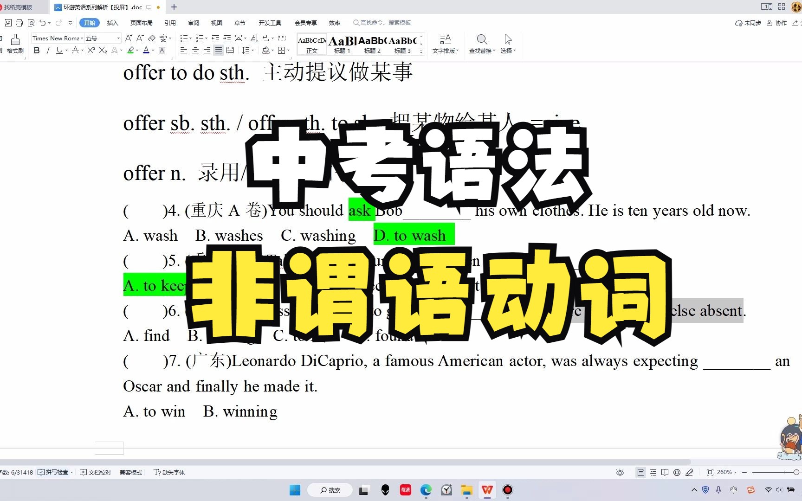Open the 文字排版 text layout tool
Screen dimensions: 802x501
point(445,44)
